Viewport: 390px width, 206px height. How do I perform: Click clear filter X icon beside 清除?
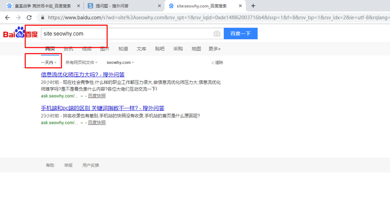click(x=213, y=62)
